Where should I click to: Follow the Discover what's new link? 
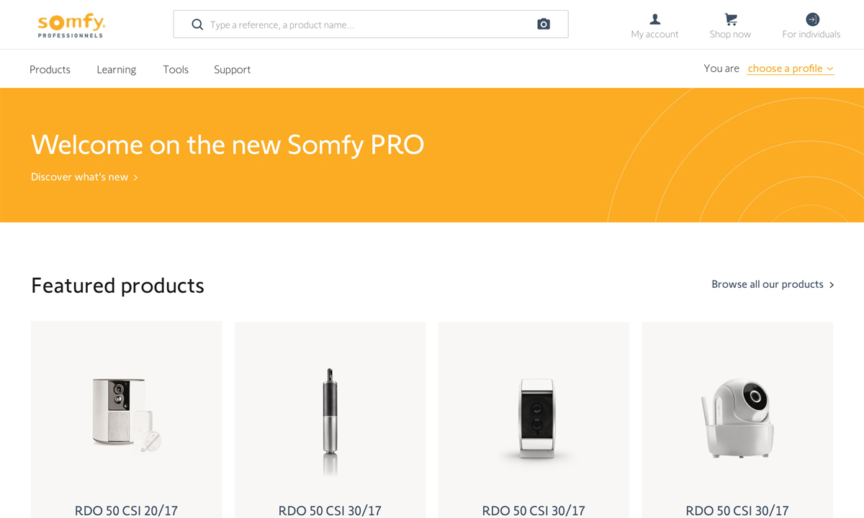pyautogui.click(x=79, y=177)
